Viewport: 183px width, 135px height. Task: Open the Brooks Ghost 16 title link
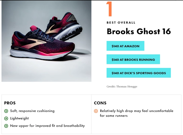(x=139, y=31)
